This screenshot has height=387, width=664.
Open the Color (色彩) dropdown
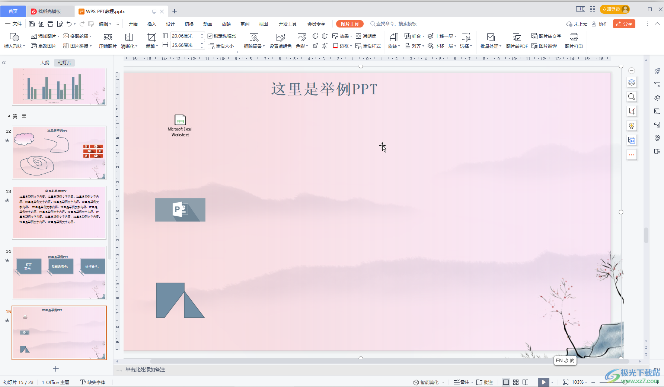[302, 41]
